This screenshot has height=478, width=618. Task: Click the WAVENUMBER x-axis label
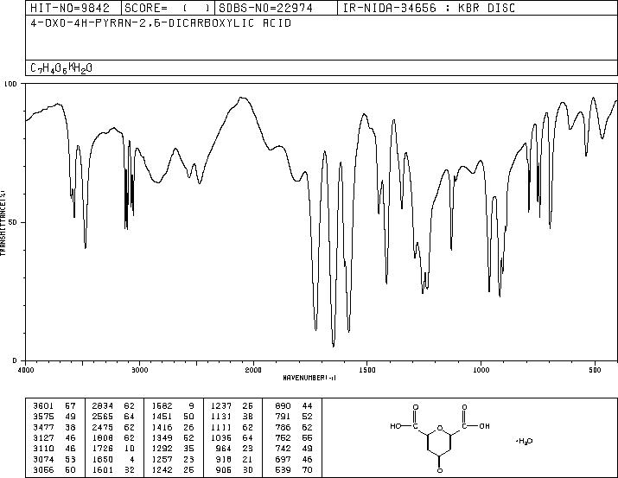point(309,378)
